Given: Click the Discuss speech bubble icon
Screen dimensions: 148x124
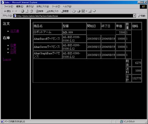Looking at the screenshot, I should pyautogui.click(x=94, y=11).
